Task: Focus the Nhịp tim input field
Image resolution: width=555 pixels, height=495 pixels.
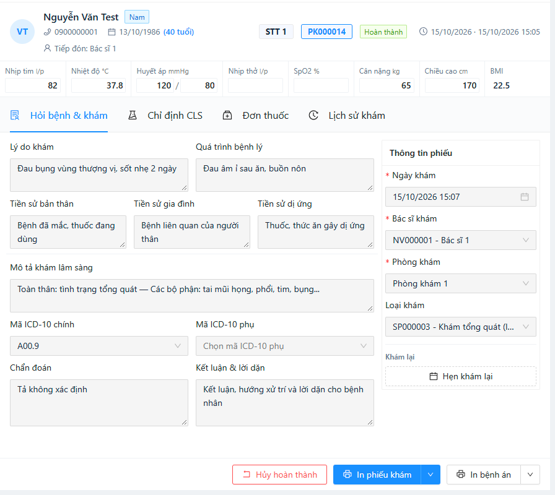Action: pos(33,85)
